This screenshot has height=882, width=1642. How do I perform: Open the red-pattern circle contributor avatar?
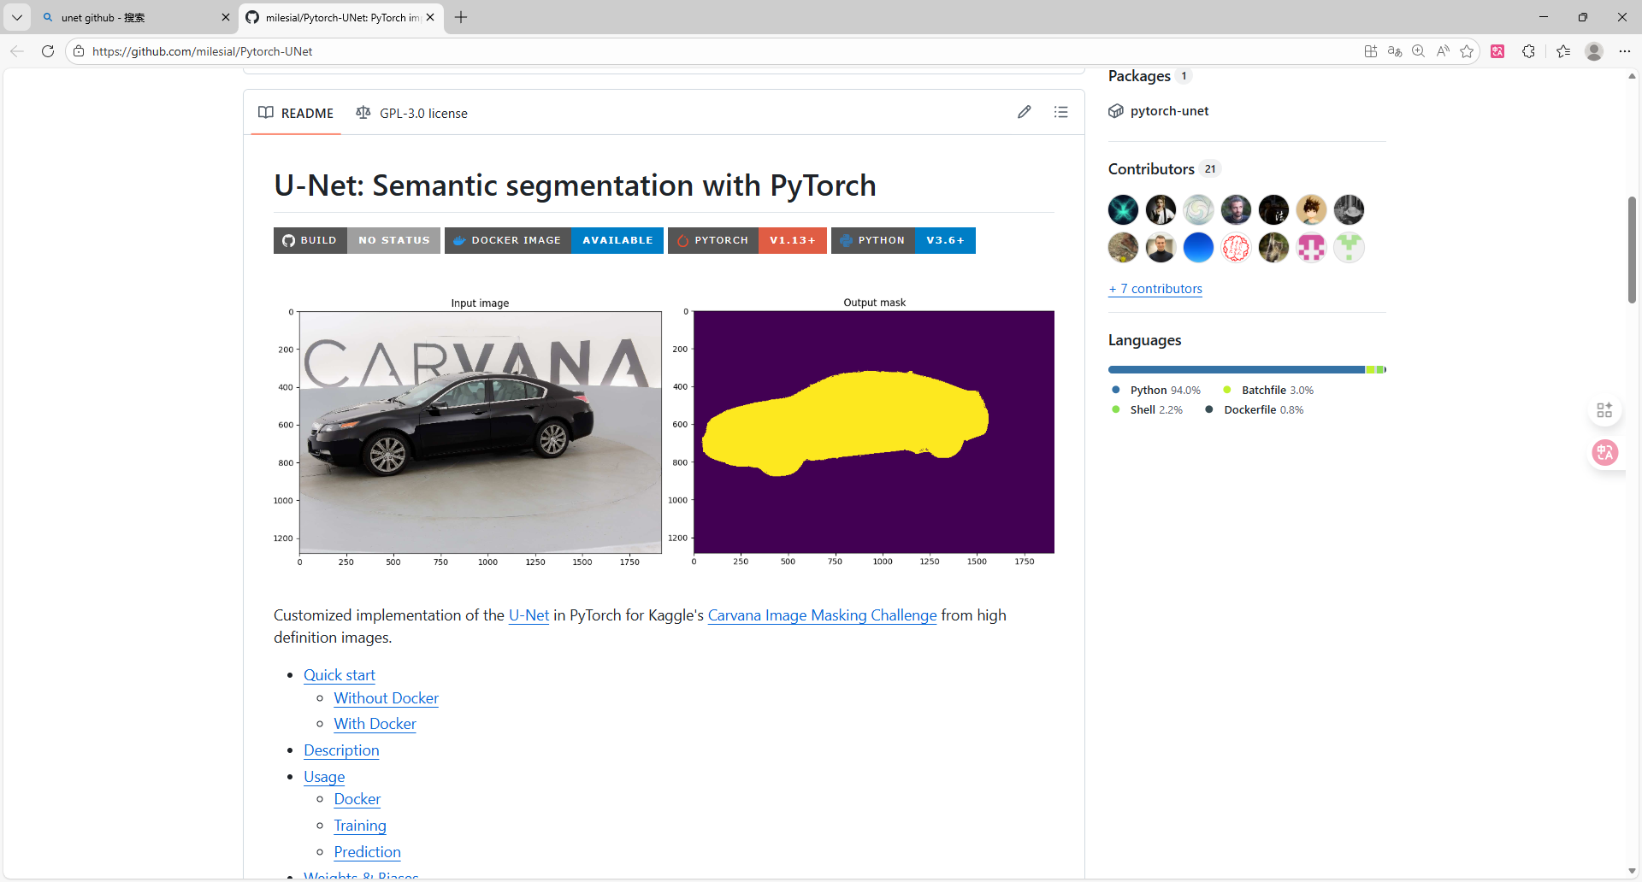[x=1237, y=248]
